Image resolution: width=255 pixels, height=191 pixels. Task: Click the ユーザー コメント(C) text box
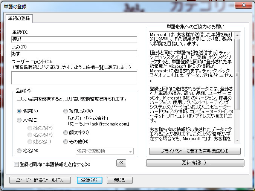74,78
